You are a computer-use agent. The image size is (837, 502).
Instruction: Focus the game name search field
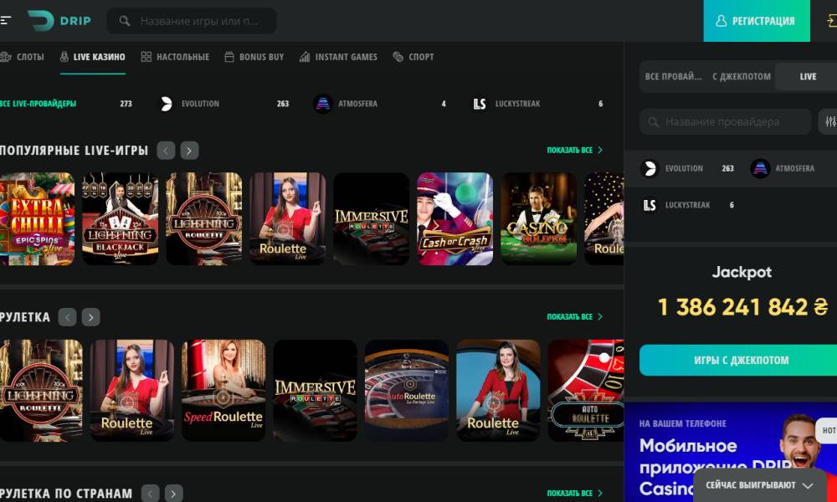192,21
